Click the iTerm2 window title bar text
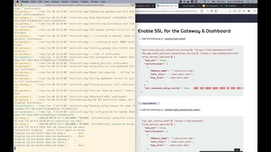Viewport: 271px width, 152px height. (74, 5)
